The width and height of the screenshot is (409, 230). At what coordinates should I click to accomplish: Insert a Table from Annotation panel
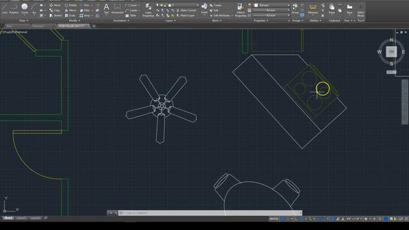pyautogui.click(x=130, y=15)
